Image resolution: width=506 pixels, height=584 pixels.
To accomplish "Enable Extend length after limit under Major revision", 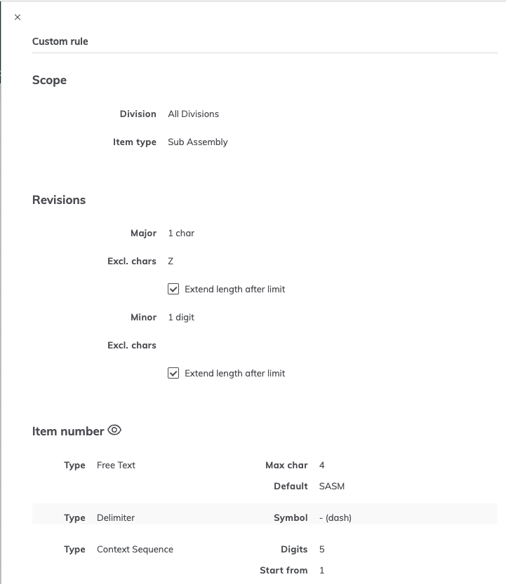I will coord(173,289).
